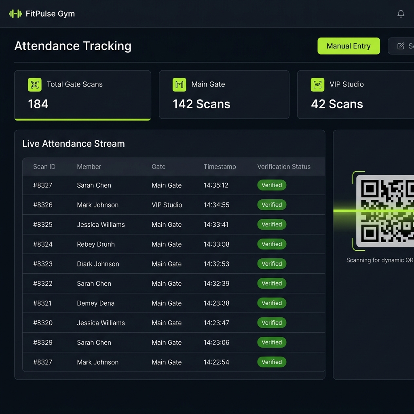
Task: Click the Member column header
Action: coord(89,167)
